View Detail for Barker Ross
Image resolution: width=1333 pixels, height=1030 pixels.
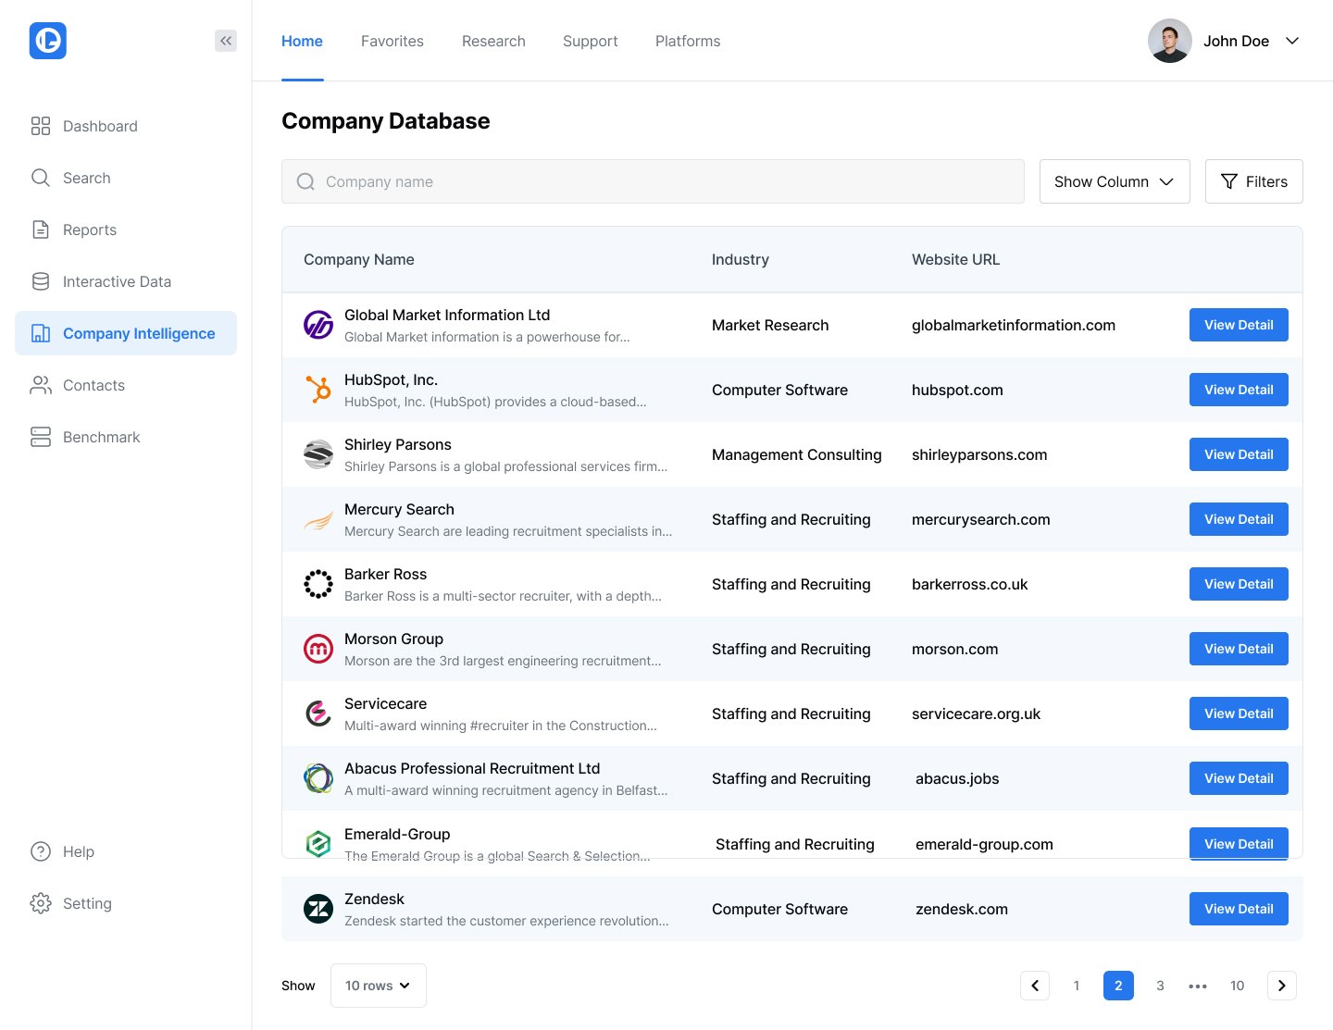[1239, 584]
